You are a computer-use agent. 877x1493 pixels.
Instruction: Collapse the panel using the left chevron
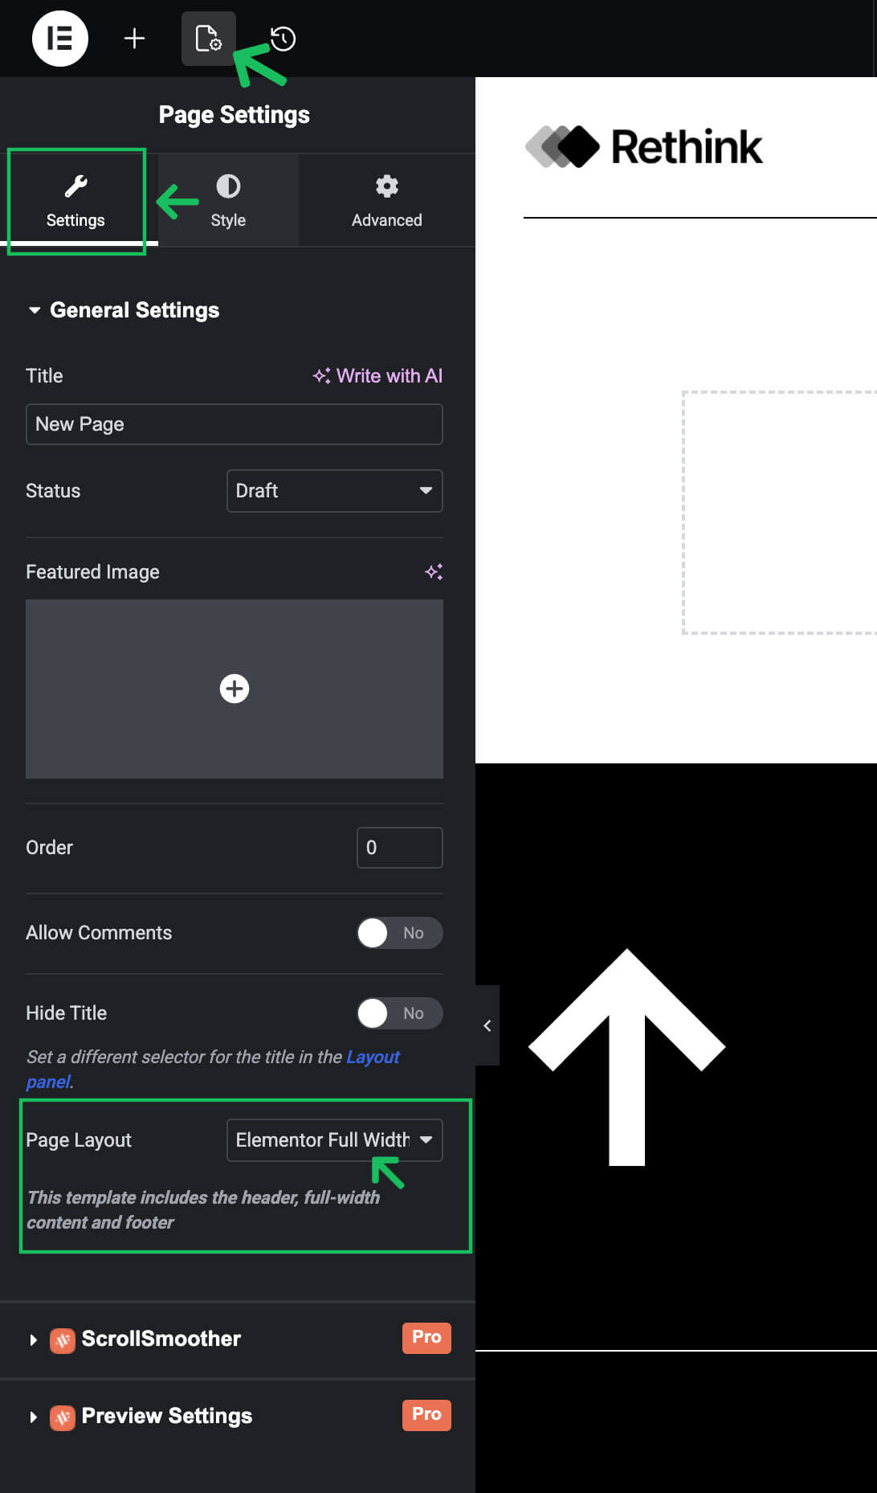487,1025
